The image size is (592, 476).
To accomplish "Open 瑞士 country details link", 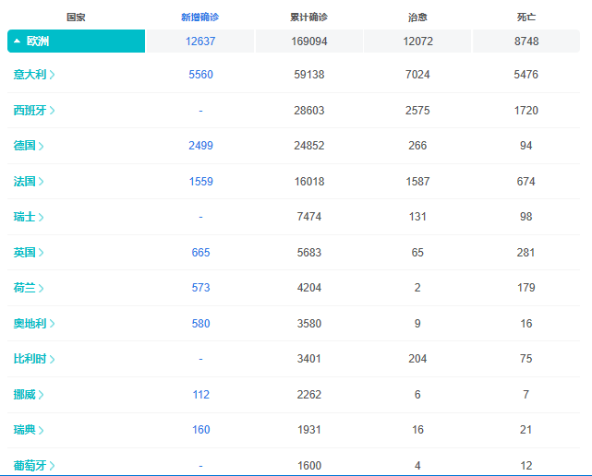I will 29,217.
